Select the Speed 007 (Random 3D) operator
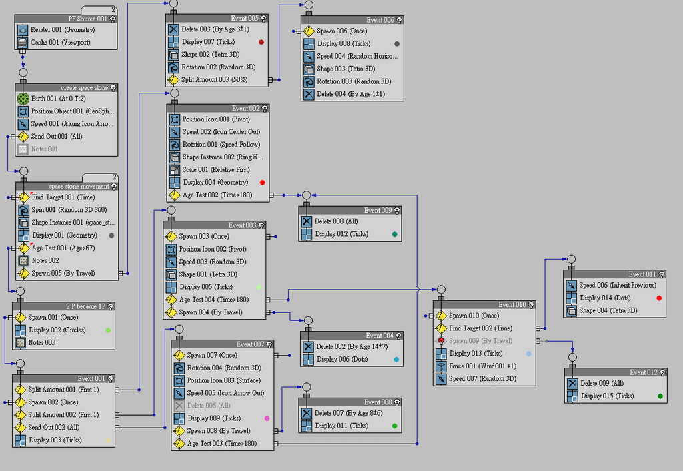 click(x=484, y=379)
